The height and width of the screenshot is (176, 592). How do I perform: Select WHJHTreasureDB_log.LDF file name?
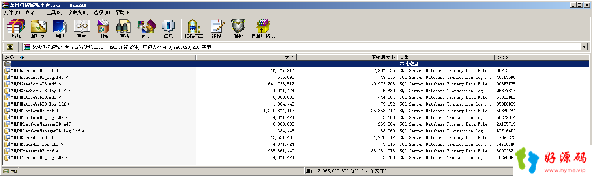tap(39, 158)
